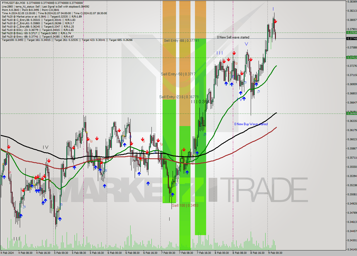This screenshot has height=256, width=357.
Task: Click the 0.38057 price axis value
Action: pyautogui.click(x=352, y=20)
